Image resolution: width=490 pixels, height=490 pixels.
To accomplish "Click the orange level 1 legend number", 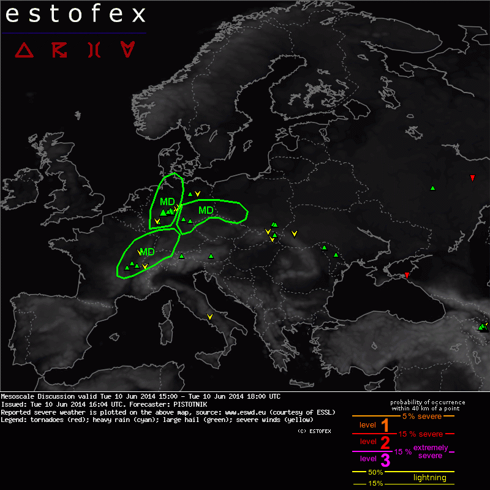I will point(385,425).
